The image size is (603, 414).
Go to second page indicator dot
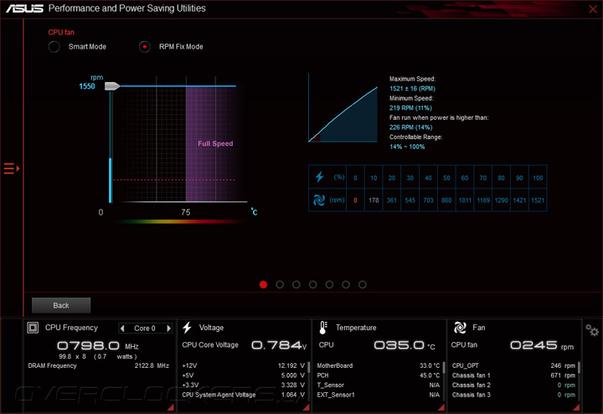(280, 284)
